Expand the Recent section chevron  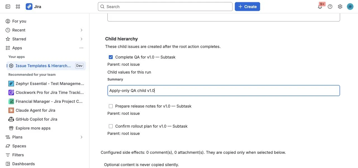point(81,30)
